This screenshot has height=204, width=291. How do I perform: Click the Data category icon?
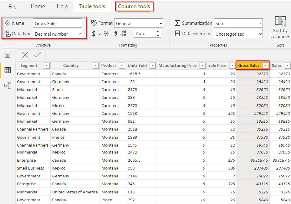pyautogui.click(x=177, y=34)
